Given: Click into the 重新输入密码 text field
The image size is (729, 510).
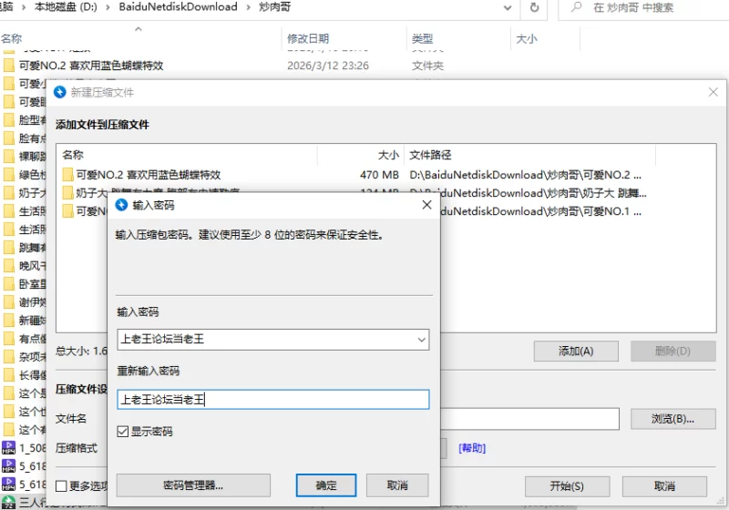Looking at the screenshot, I should (272, 400).
